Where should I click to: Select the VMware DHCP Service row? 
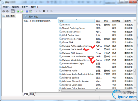(x=96, y=49)
